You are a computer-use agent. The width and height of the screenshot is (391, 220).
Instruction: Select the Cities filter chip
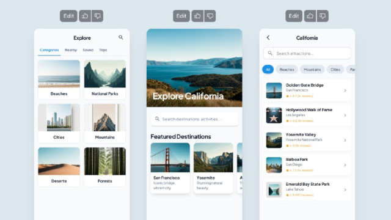tap(335, 69)
